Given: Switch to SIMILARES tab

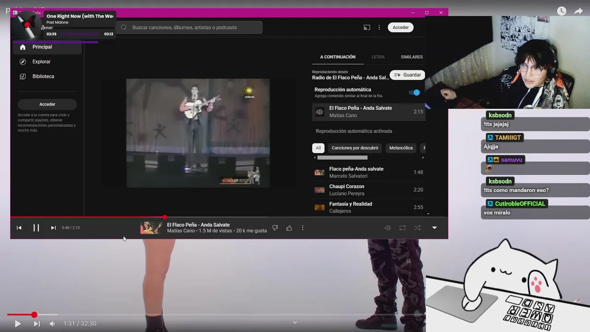Looking at the screenshot, I should [x=412, y=57].
